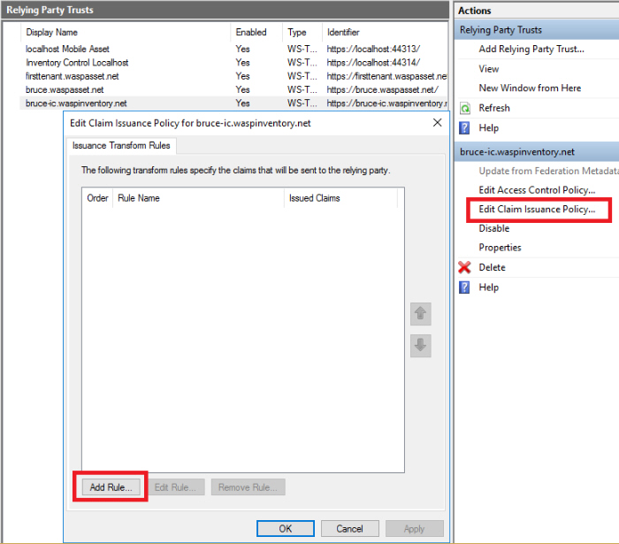Click the Refresh icon in Actions pane
This screenshot has height=544, width=619.
[x=465, y=108]
